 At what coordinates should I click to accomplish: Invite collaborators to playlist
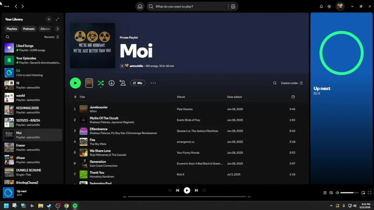tap(123, 83)
